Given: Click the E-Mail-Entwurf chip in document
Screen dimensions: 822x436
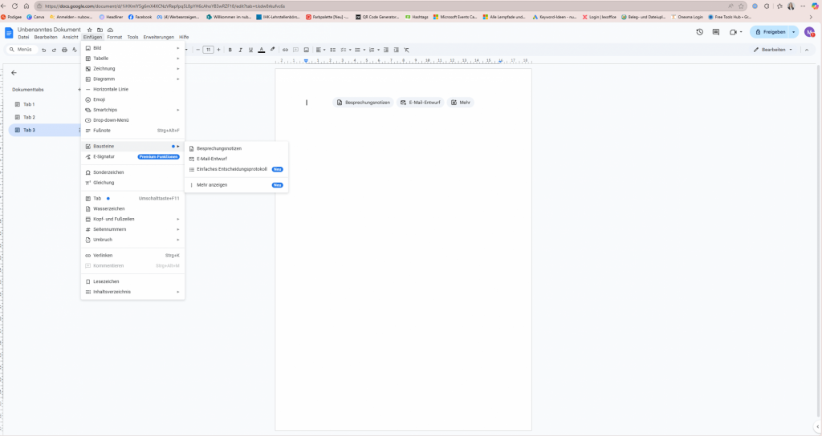Looking at the screenshot, I should point(421,103).
